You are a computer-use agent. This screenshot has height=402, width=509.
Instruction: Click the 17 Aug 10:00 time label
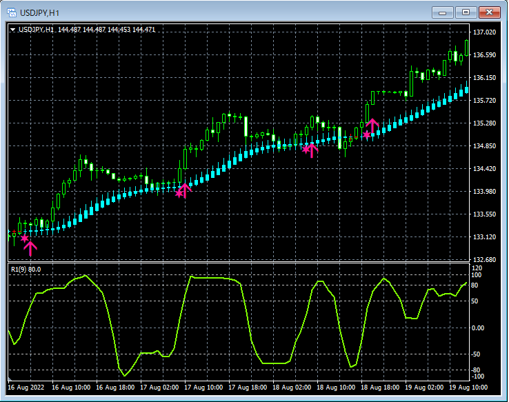point(203,388)
